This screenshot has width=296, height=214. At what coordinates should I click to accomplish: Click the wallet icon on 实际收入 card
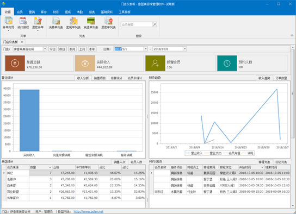(85, 64)
